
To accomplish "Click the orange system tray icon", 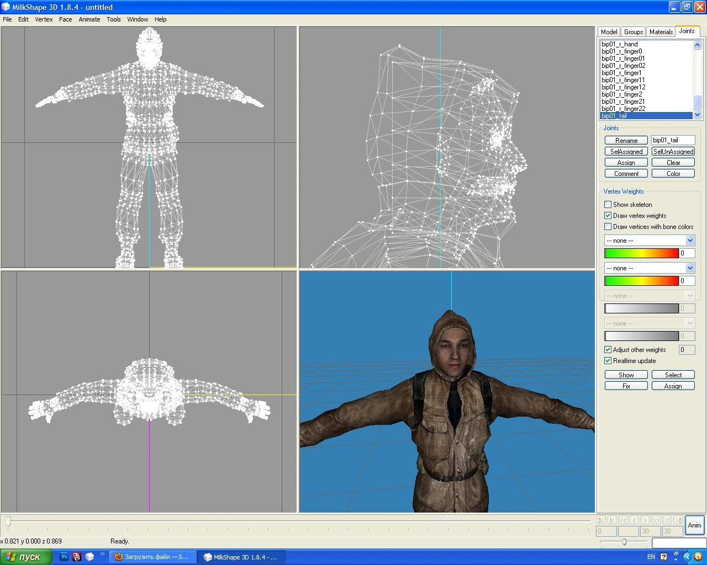I will click(x=698, y=557).
